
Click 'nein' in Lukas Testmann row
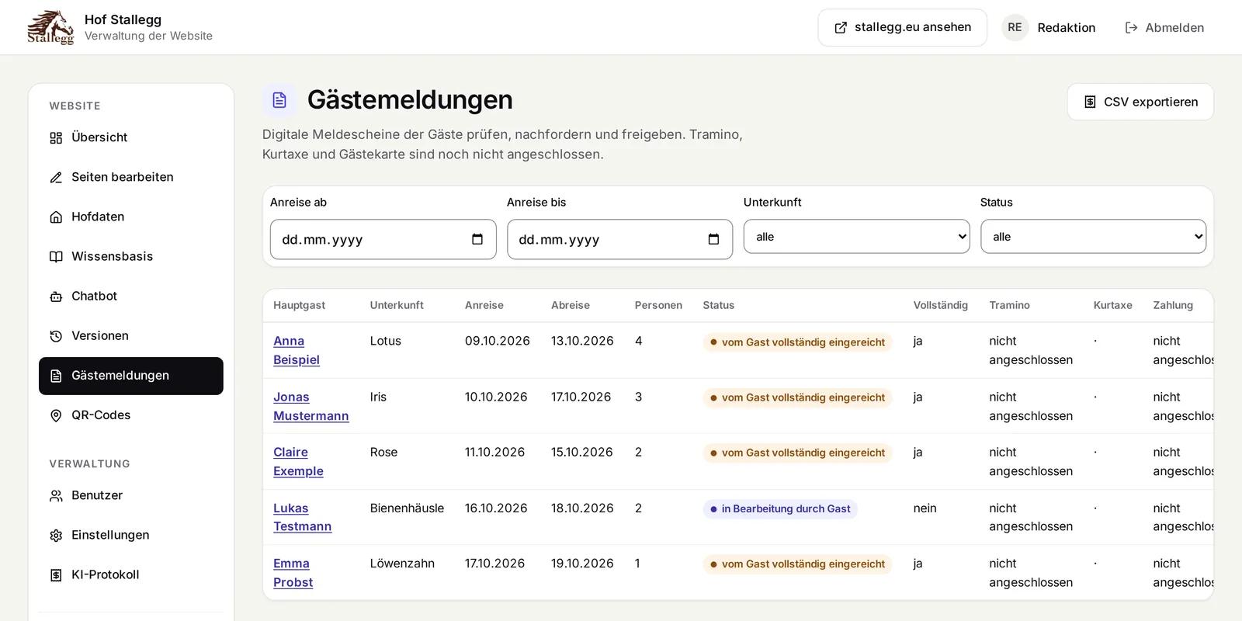925,508
